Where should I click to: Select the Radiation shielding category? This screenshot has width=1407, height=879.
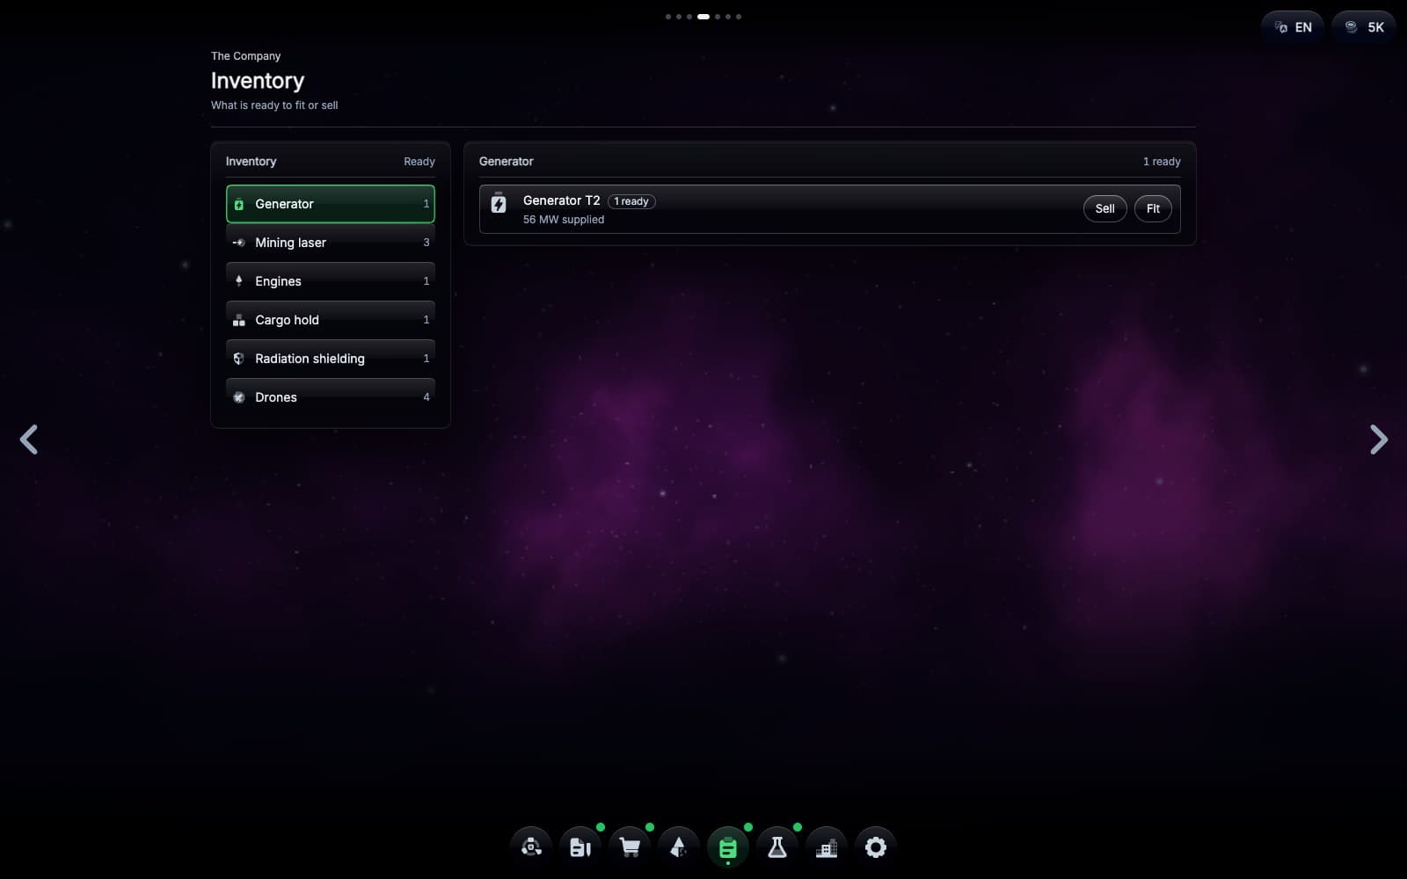(x=331, y=359)
